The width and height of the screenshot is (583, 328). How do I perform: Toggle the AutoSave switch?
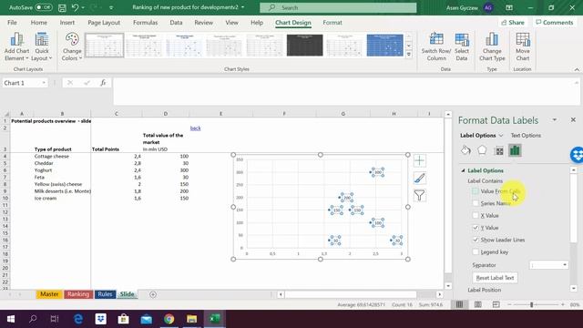(44, 7)
